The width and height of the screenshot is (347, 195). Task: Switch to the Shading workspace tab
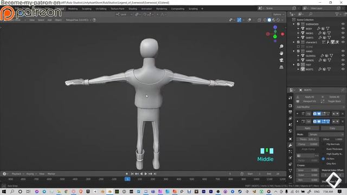point(133,9)
